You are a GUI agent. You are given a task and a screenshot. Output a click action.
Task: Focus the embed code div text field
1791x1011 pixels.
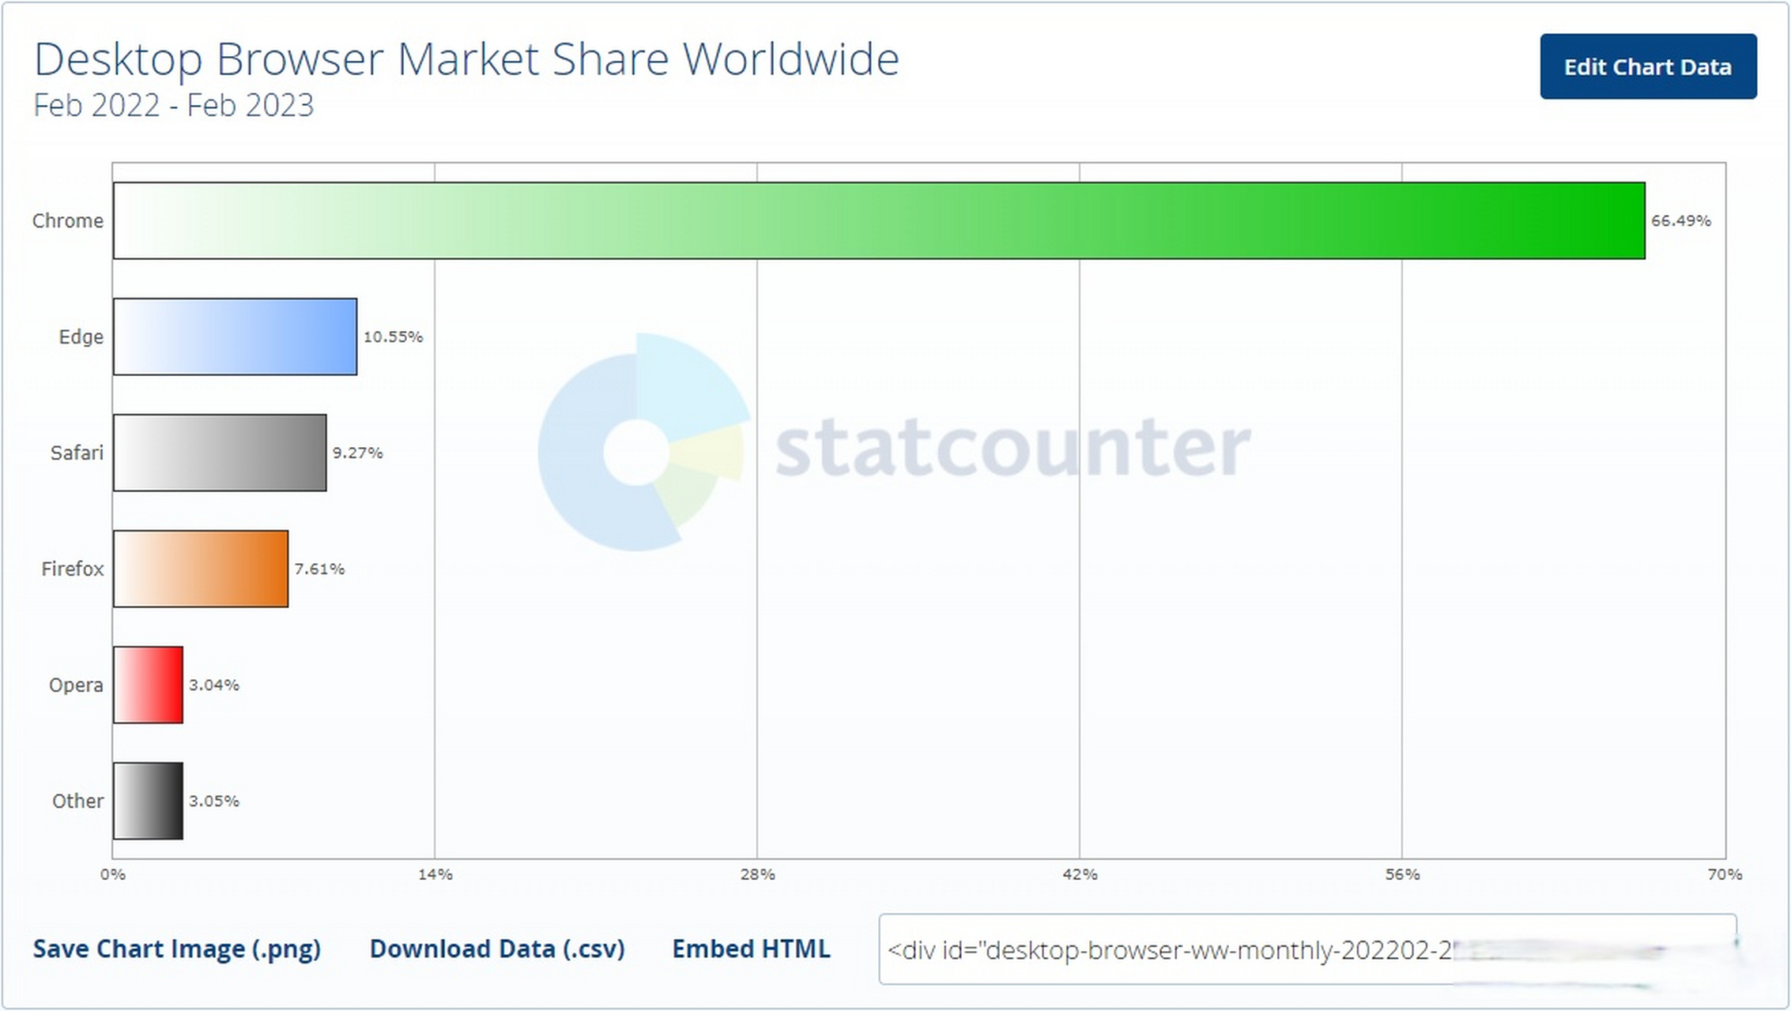[x=1307, y=949]
